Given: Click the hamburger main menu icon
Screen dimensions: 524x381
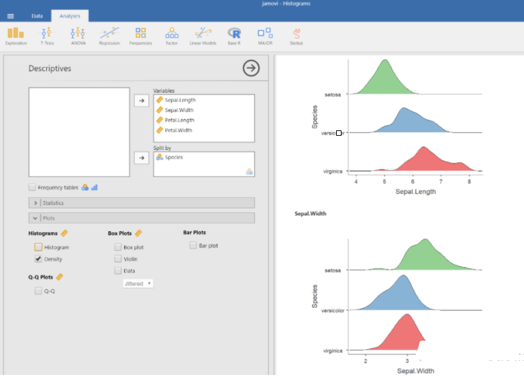Looking at the screenshot, I should point(10,15).
